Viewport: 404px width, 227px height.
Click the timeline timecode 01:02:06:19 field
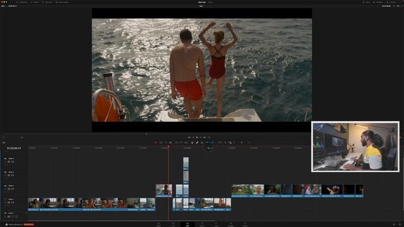point(14,148)
